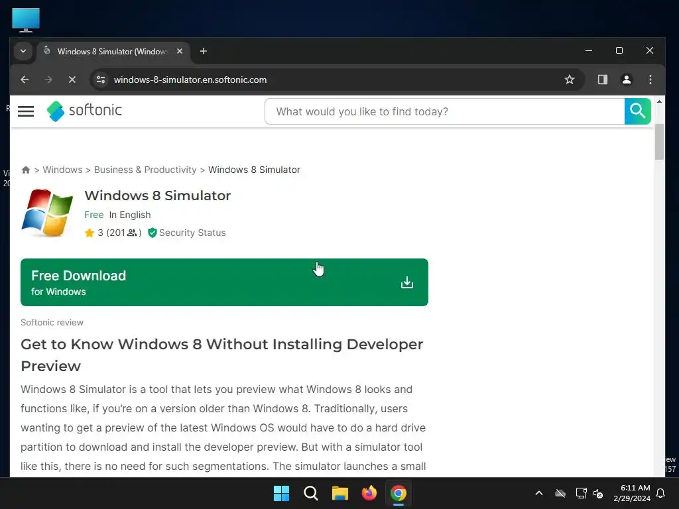
Task: Go back to the previous page
Action: [25, 80]
